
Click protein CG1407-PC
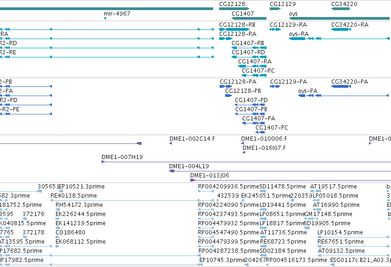pos(260,132)
